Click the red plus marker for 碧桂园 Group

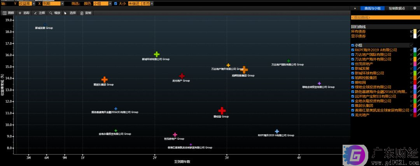pyautogui.click(x=222, y=111)
